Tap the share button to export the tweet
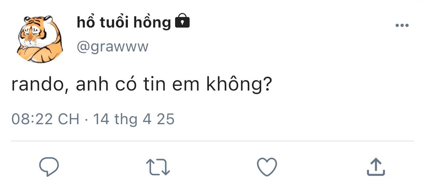 click(x=376, y=167)
